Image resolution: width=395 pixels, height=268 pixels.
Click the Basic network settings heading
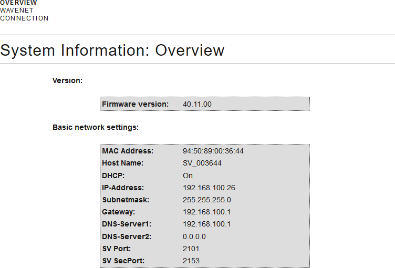point(95,127)
